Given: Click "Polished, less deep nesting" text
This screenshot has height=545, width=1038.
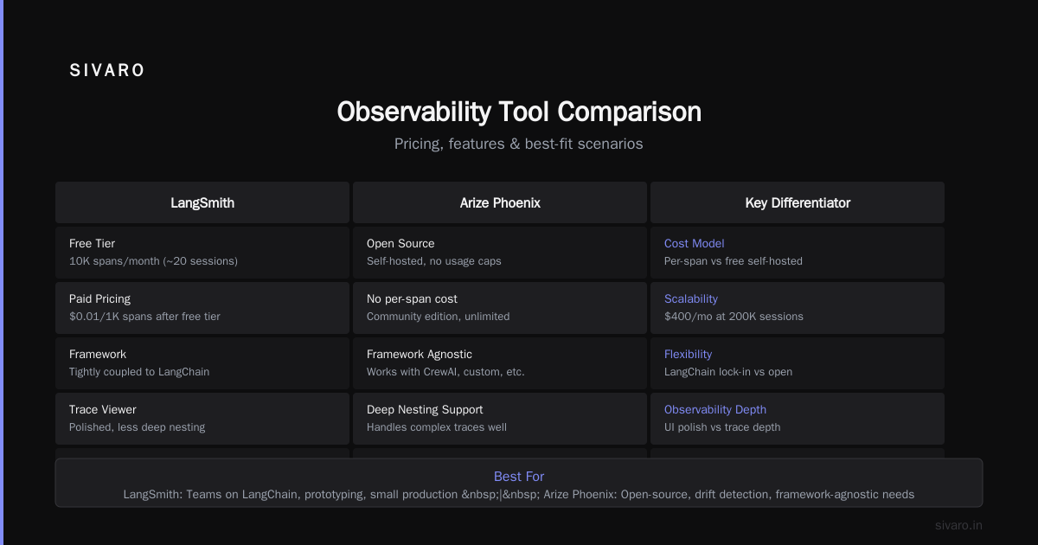Looking at the screenshot, I should (x=137, y=427).
